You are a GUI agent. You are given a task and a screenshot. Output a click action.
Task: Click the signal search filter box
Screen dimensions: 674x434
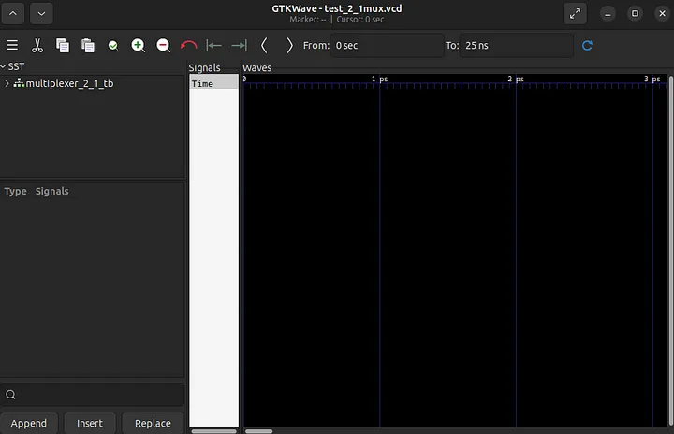pyautogui.click(x=93, y=395)
